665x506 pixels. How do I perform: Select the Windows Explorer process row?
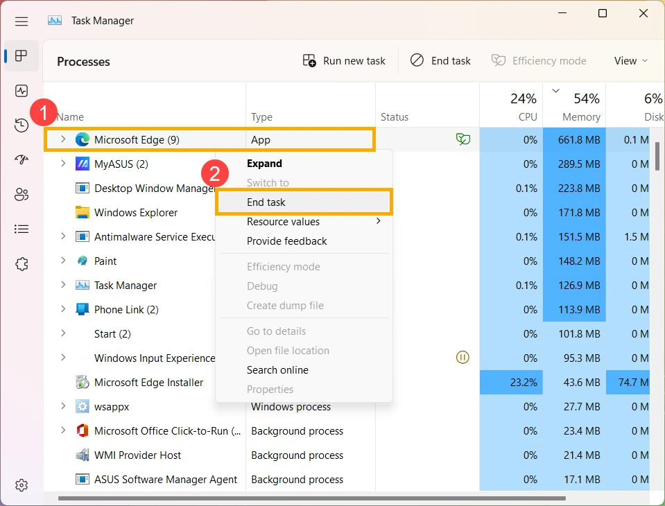[x=136, y=212]
